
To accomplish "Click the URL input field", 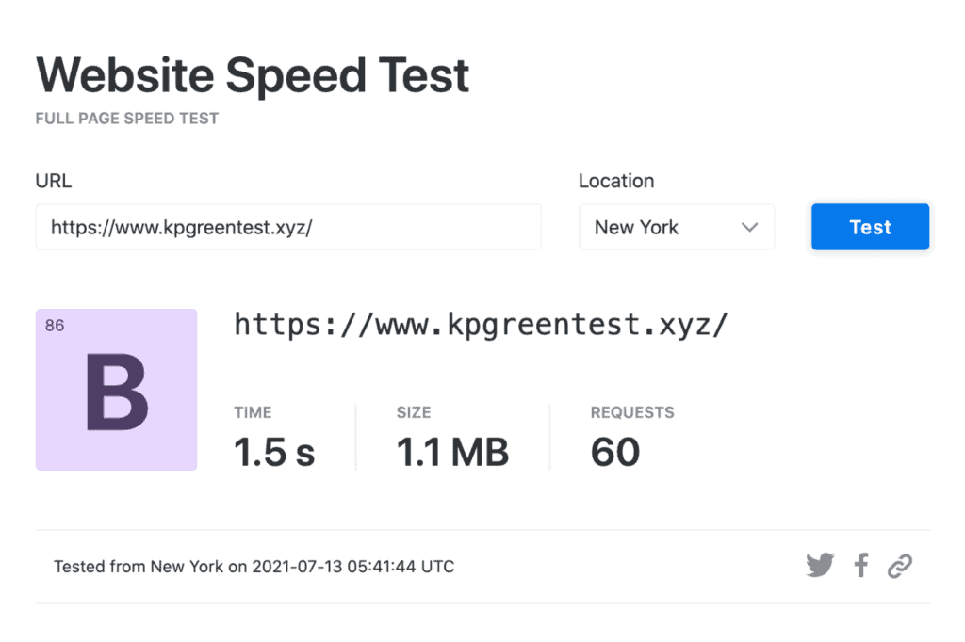I will coord(287,227).
